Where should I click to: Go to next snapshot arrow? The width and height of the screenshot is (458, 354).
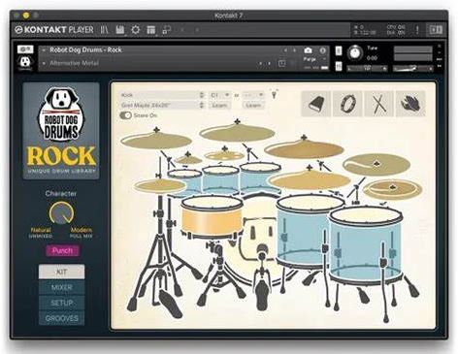point(269,64)
